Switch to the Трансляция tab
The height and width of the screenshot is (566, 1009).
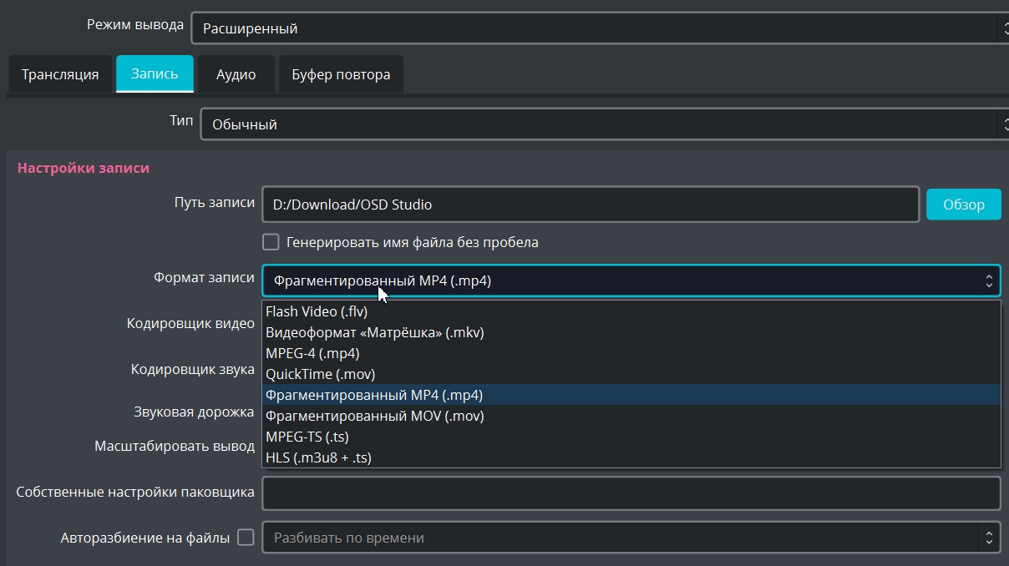click(x=60, y=74)
